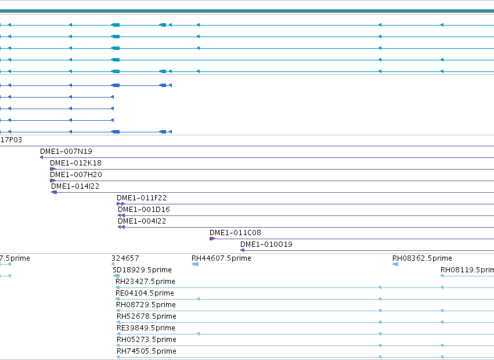Select the RE04104.5prime label
The height and width of the screenshot is (360, 494).
(145, 293)
